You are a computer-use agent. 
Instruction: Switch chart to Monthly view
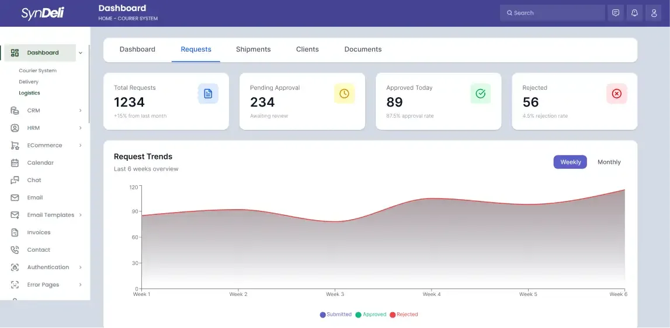coord(609,162)
